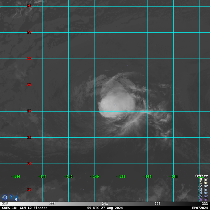210x210 pixels.
Task: Click the GOES-18: GLM L2 Flashes caption
Action: coord(25,208)
